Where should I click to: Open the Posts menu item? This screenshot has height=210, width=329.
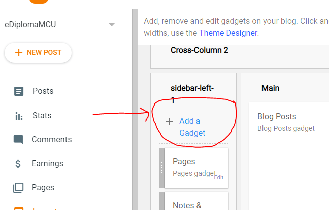43,91
